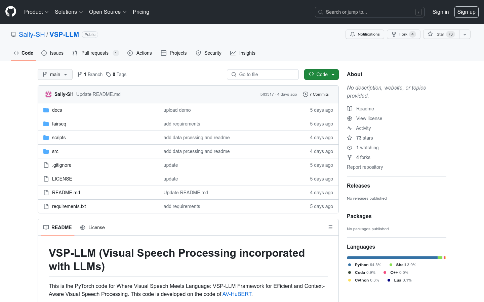Click the Notifications bell button

365,34
